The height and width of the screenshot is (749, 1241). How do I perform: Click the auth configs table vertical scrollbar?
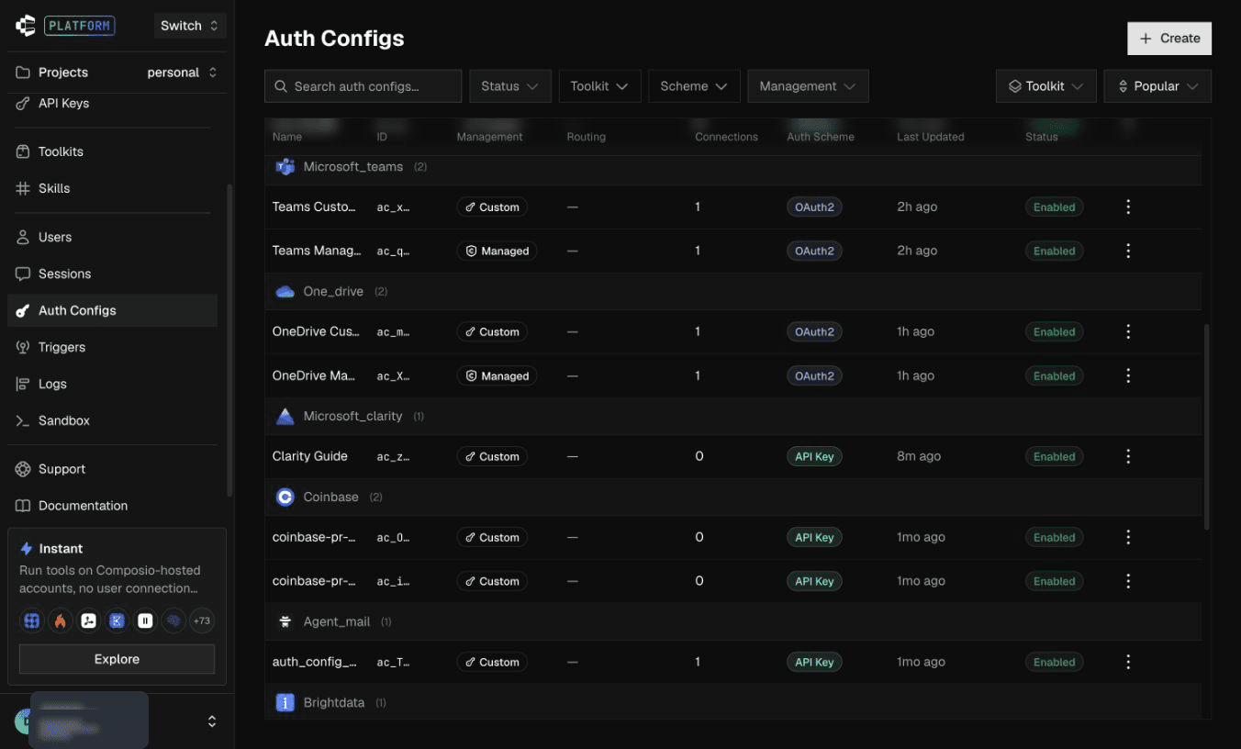1206,426
